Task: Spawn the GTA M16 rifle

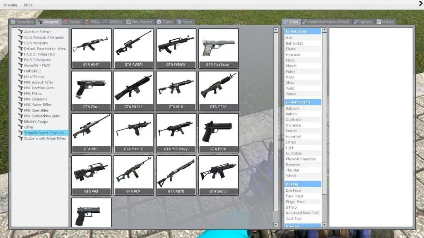Action: pyautogui.click(x=176, y=91)
